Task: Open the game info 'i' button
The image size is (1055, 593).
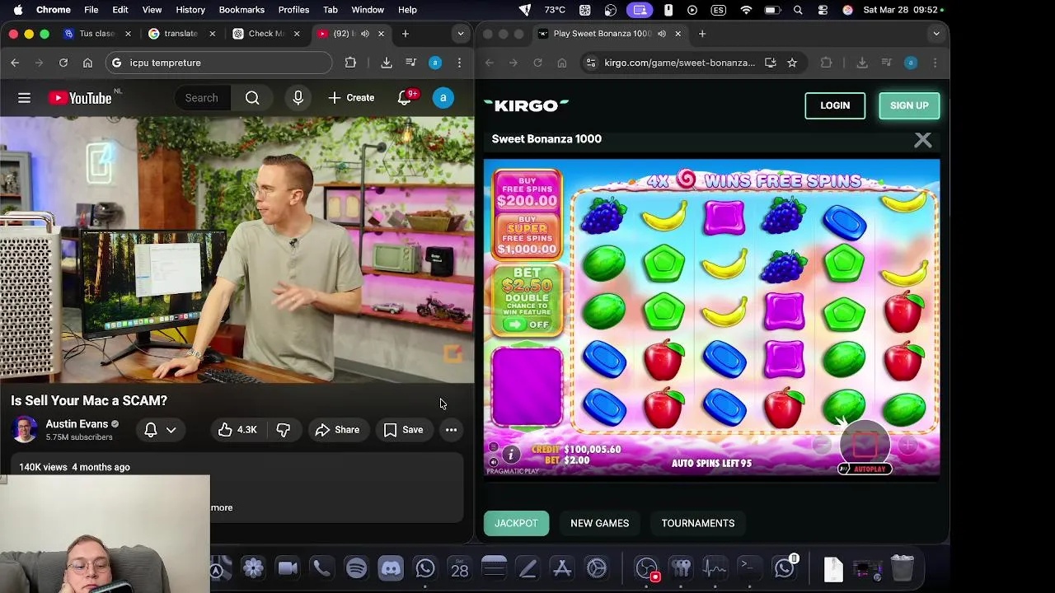Action: [x=511, y=455]
